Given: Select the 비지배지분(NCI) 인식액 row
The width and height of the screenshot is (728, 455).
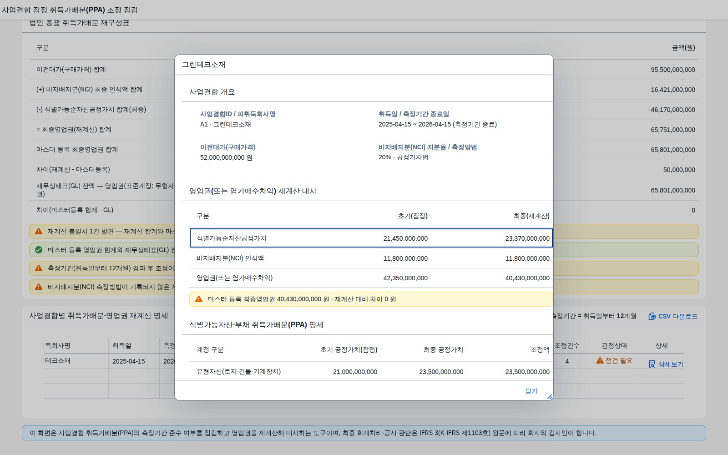Looking at the screenshot, I should (x=371, y=258).
